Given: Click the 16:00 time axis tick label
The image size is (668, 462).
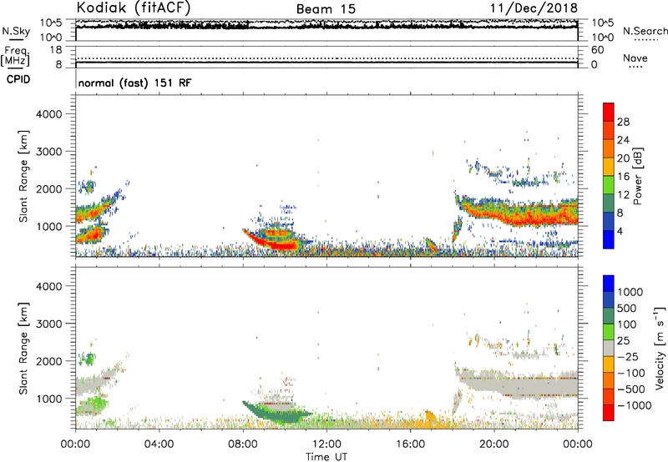Looking at the screenshot, I should point(410,444).
